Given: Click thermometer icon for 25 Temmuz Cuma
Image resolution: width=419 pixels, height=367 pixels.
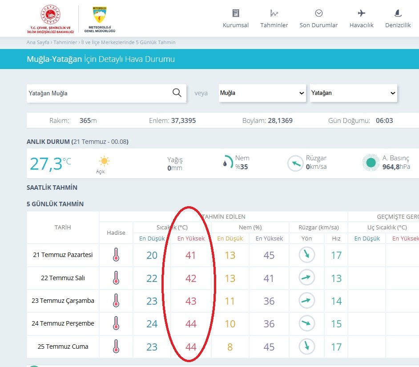Looking at the screenshot, I should tap(116, 347).
